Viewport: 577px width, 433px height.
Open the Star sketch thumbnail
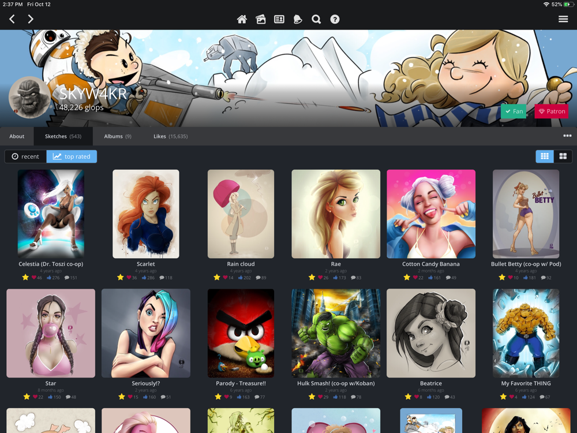pos(51,333)
